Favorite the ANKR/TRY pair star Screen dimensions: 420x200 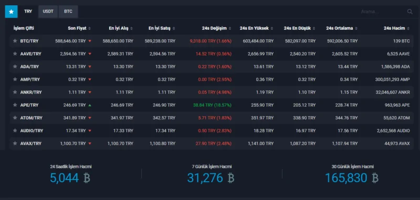15,92
